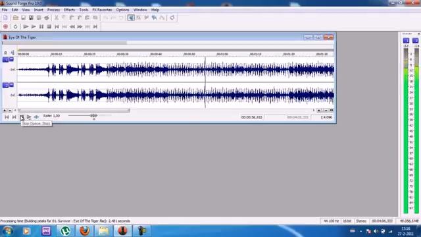421x237 pixels.
Task: Click the 16 bit depth in status bar
Action: [347, 221]
